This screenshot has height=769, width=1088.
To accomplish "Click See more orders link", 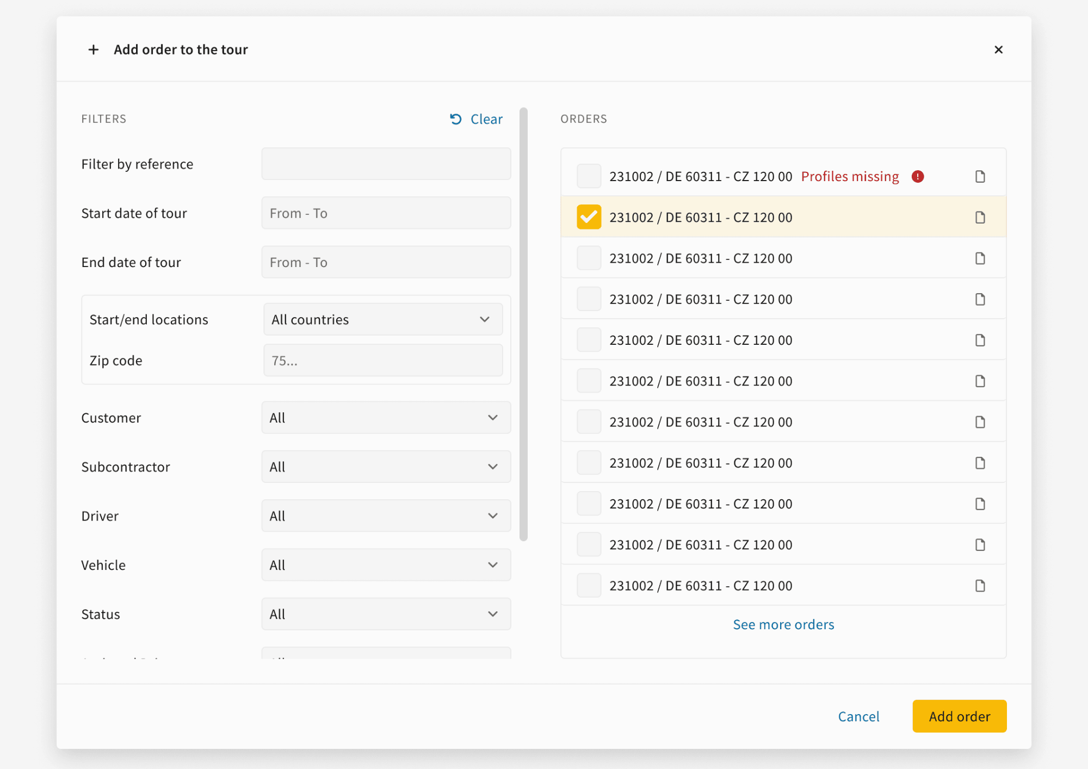I will click(783, 624).
